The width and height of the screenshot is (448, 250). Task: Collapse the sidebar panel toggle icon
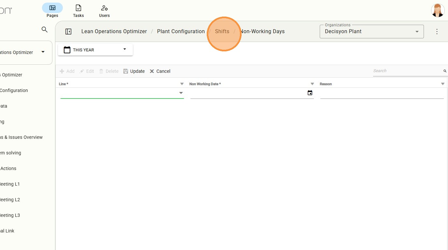68,32
